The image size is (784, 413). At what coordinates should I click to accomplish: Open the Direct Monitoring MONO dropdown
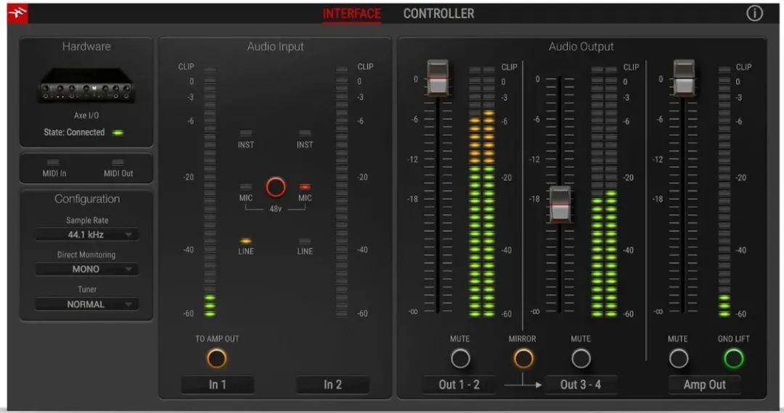point(86,269)
